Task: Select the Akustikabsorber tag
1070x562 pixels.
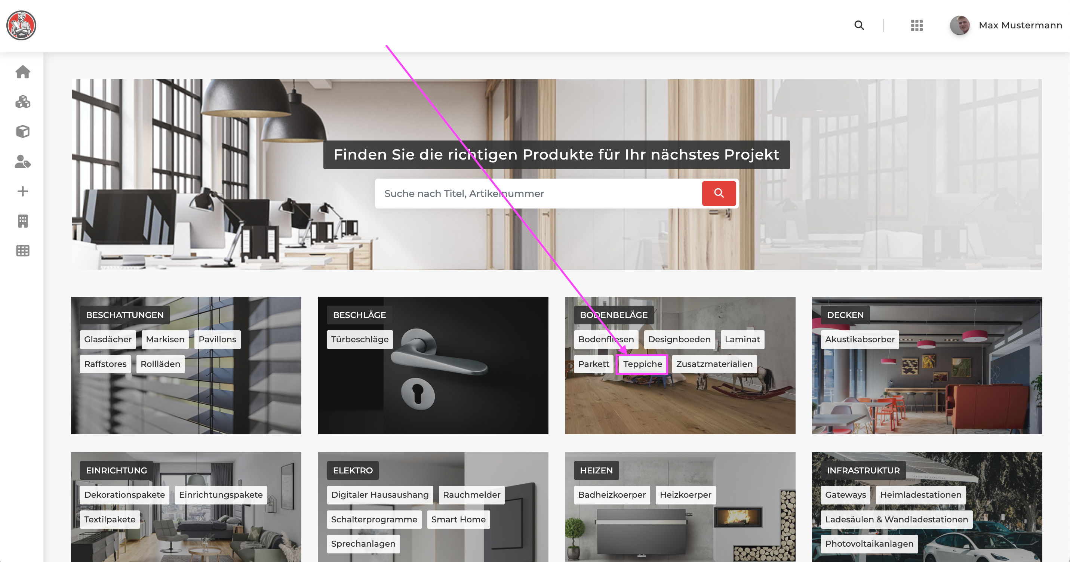Action: pyautogui.click(x=860, y=340)
